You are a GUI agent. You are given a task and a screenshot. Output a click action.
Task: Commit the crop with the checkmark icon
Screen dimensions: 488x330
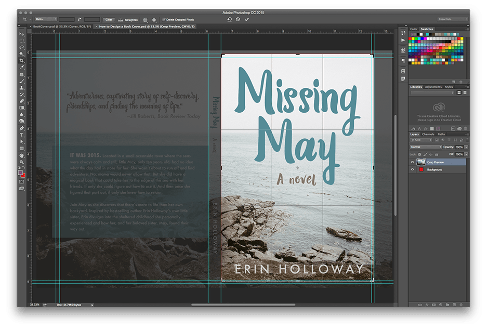(246, 19)
